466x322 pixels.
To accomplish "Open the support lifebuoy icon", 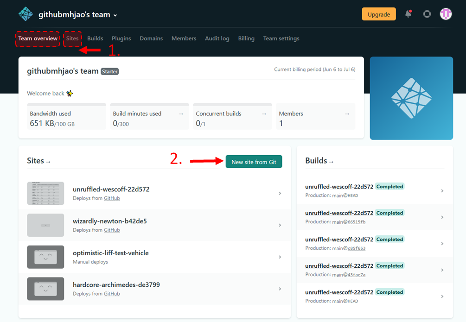I will pos(427,14).
